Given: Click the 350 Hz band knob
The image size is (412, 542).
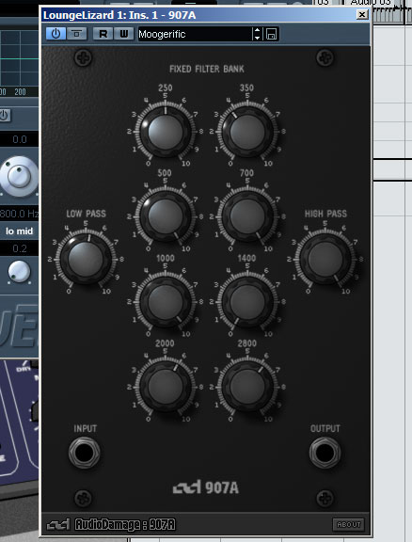Looking at the screenshot, I should (247, 132).
